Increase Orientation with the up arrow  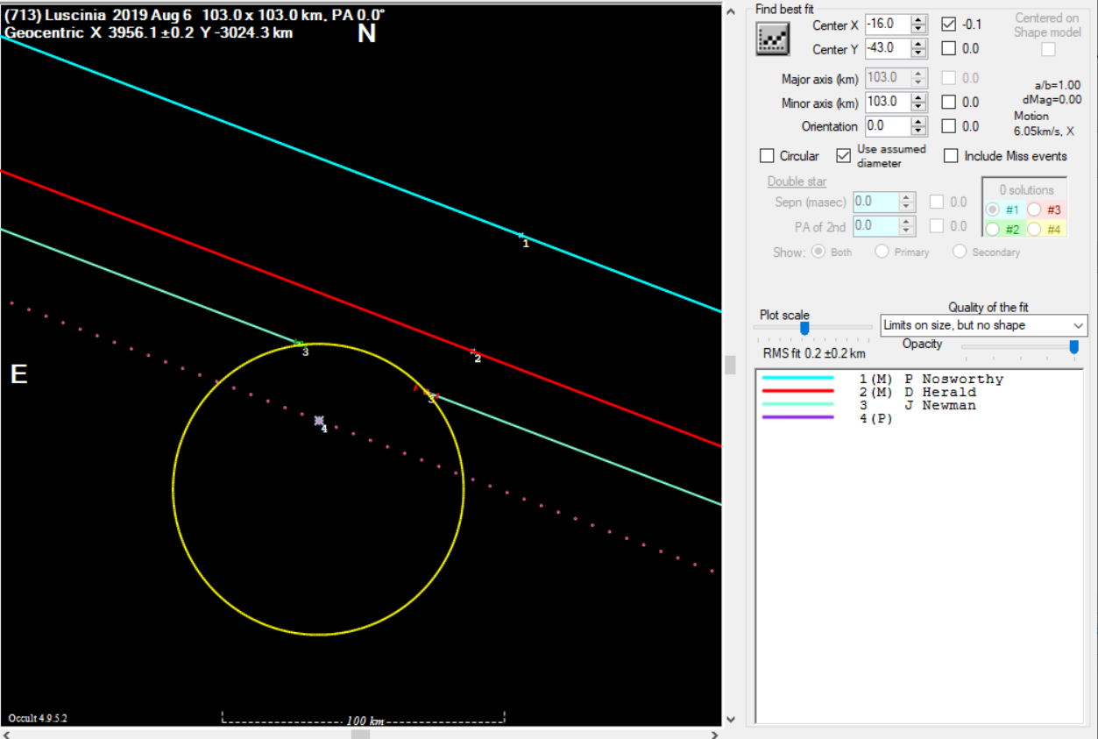pos(918,122)
